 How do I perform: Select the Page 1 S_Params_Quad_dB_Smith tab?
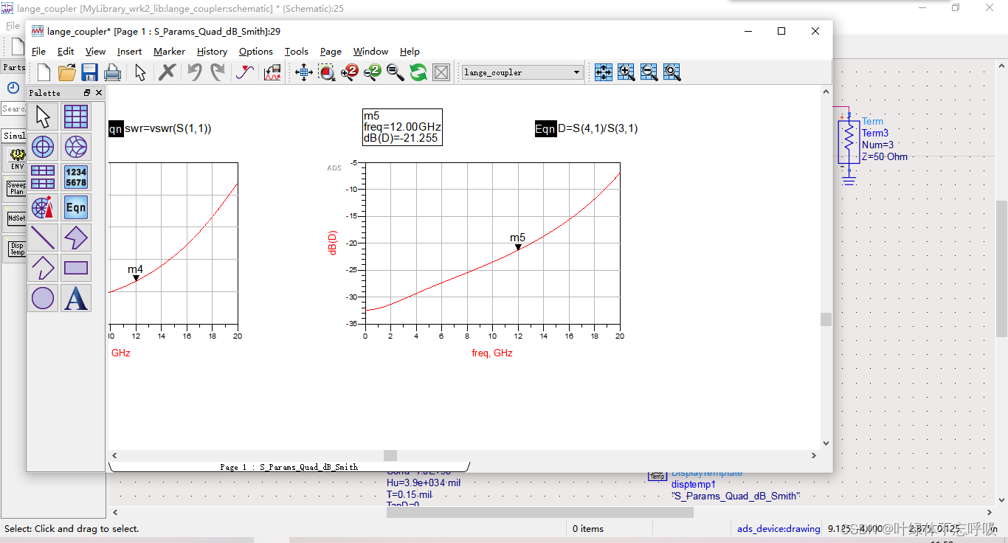[x=289, y=467]
